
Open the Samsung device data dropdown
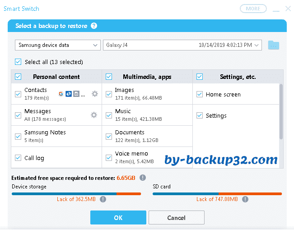[x=57, y=45]
